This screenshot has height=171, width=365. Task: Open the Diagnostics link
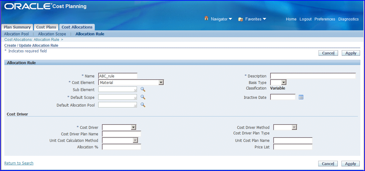point(349,19)
